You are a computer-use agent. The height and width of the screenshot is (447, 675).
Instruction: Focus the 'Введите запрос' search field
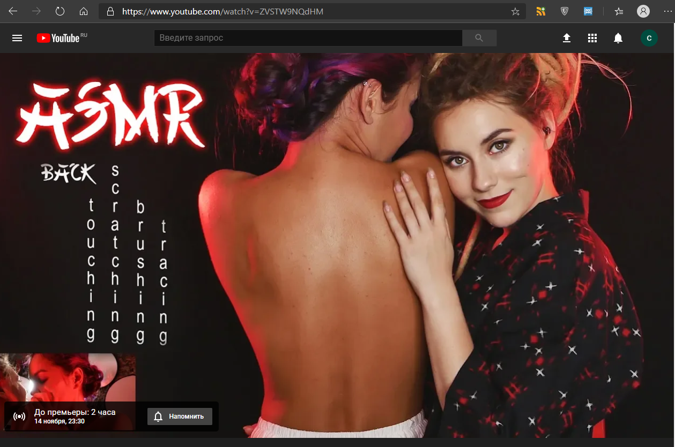click(x=308, y=38)
